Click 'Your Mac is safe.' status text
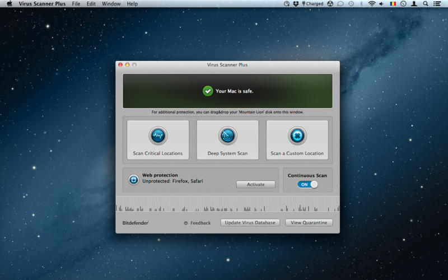This screenshot has height=280, width=448. [x=234, y=91]
